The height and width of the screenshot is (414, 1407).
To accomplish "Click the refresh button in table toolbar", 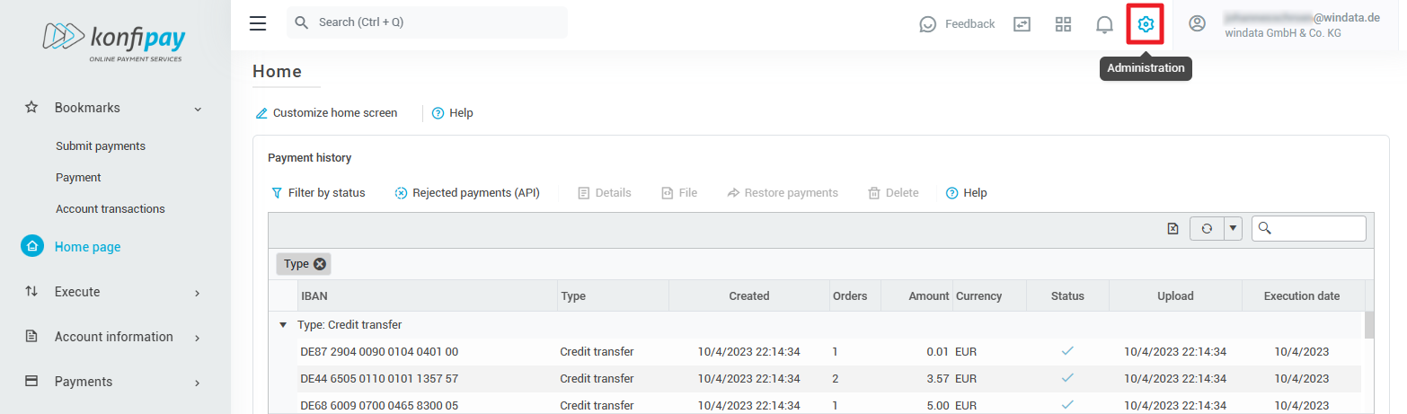I will (x=1207, y=229).
